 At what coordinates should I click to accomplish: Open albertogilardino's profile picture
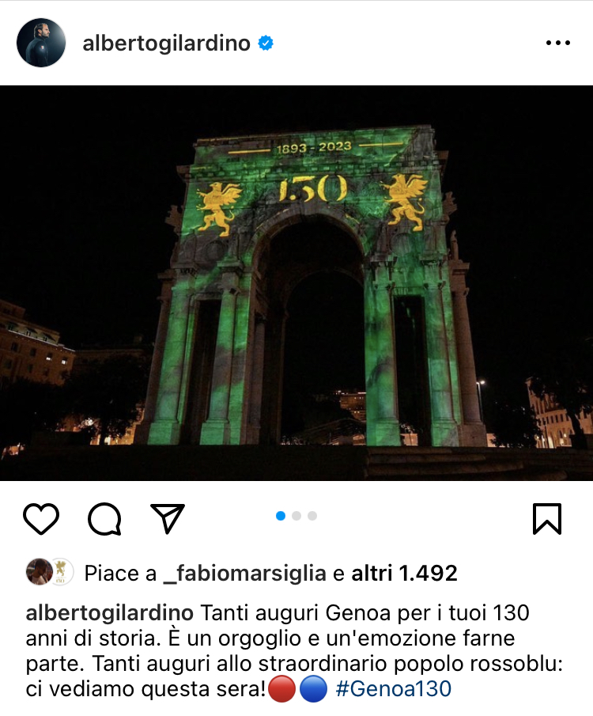41,43
